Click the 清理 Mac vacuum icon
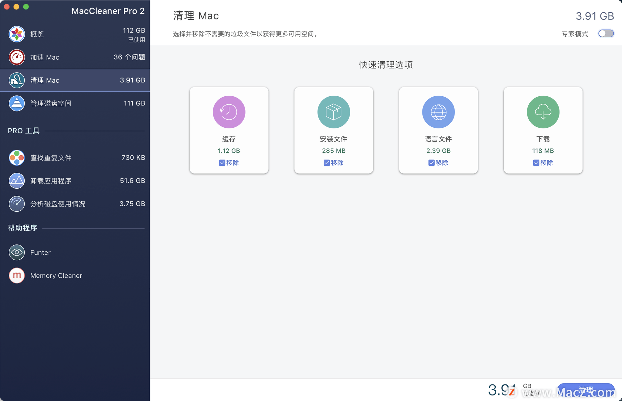Image resolution: width=622 pixels, height=401 pixels. pyautogui.click(x=17, y=80)
